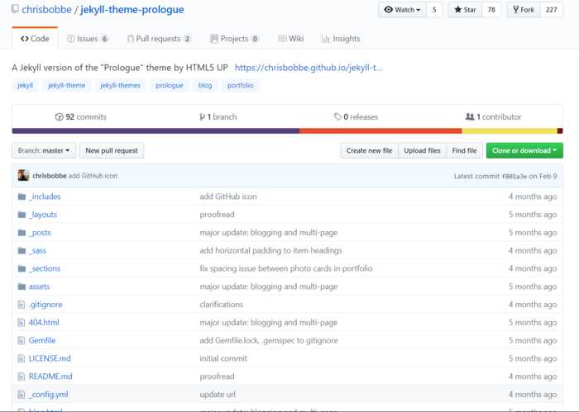Click the yellow segment of language bar

tap(510, 130)
